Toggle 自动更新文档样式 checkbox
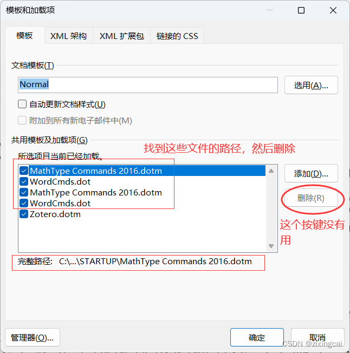Screen dimensions: 350x353 (22, 104)
